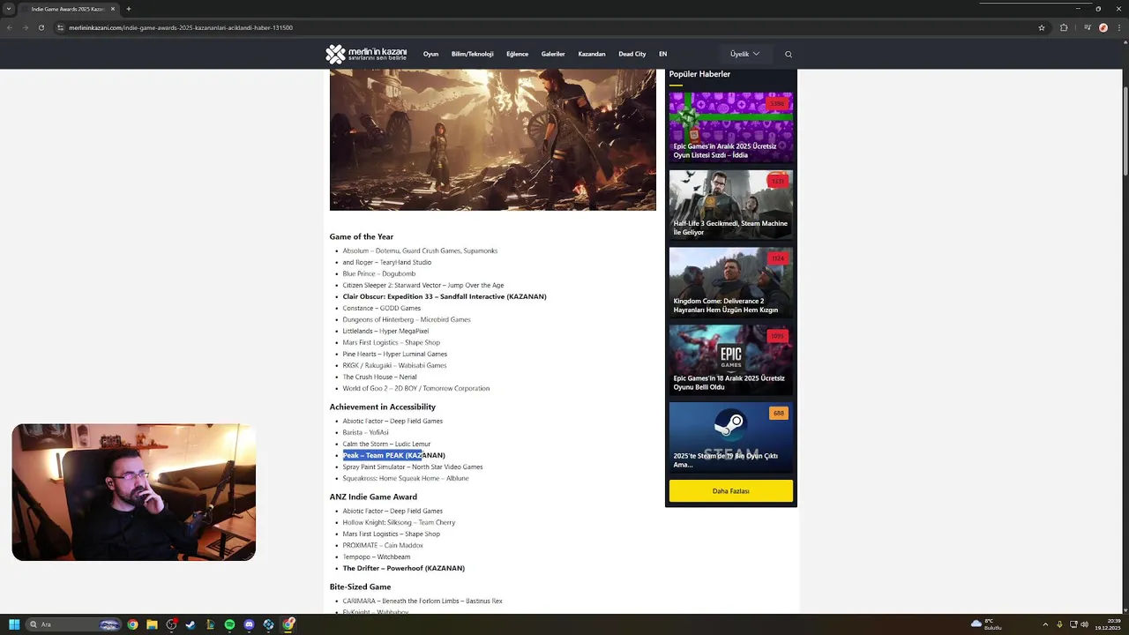Open the Epic Games Aralık 2025 news card
Image resolution: width=1129 pixels, height=635 pixels.
[x=730, y=127]
